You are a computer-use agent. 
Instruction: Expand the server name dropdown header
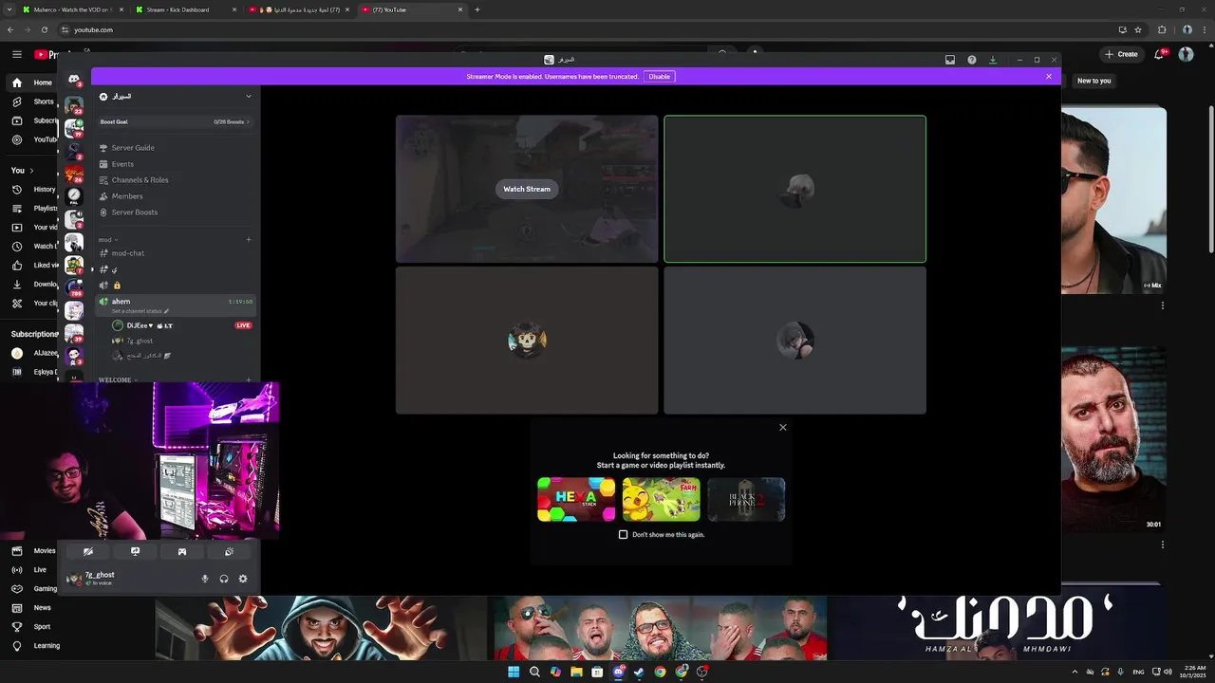coord(176,96)
